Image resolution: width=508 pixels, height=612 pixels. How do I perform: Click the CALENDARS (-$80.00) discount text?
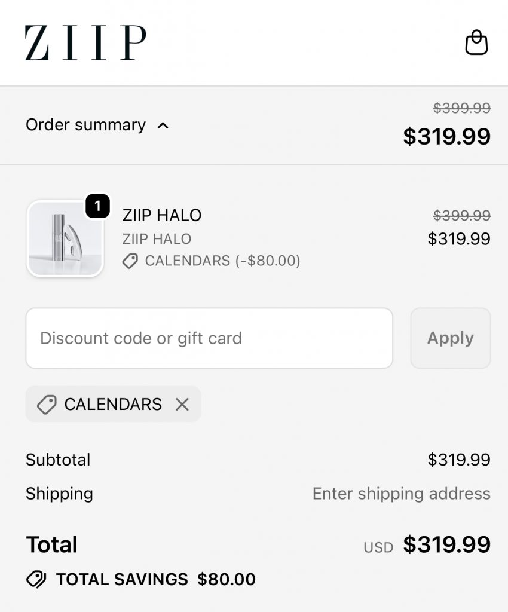click(x=222, y=261)
